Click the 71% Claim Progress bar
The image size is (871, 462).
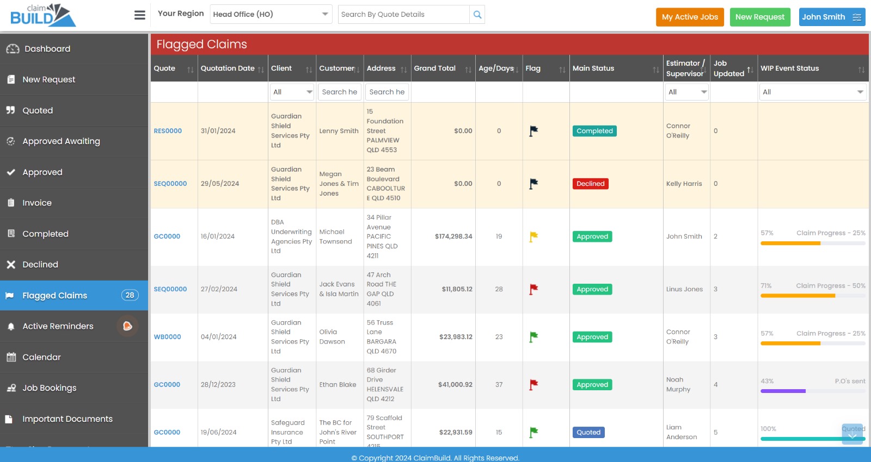pyautogui.click(x=812, y=296)
